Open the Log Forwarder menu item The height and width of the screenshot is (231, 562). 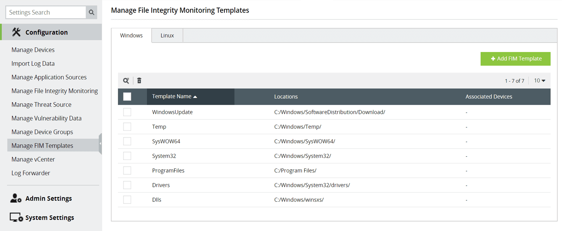pyautogui.click(x=31, y=173)
